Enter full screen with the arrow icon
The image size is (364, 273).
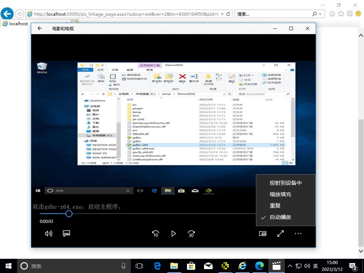(x=280, y=234)
